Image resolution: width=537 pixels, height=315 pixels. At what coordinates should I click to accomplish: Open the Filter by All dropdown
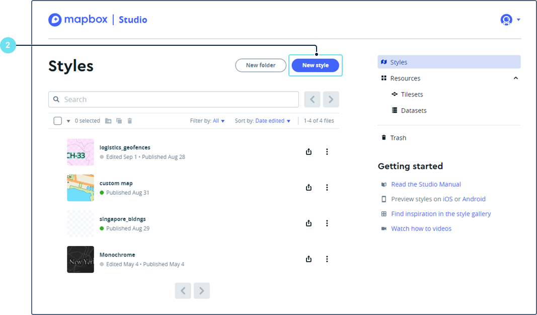[x=219, y=121]
